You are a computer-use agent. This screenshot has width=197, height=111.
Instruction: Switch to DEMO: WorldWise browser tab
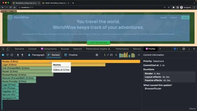click(x=56, y=3)
